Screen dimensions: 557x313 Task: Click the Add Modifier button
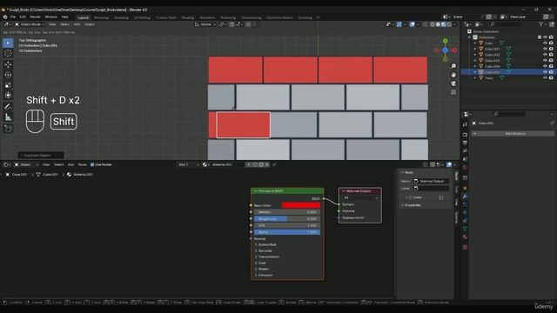pos(513,134)
